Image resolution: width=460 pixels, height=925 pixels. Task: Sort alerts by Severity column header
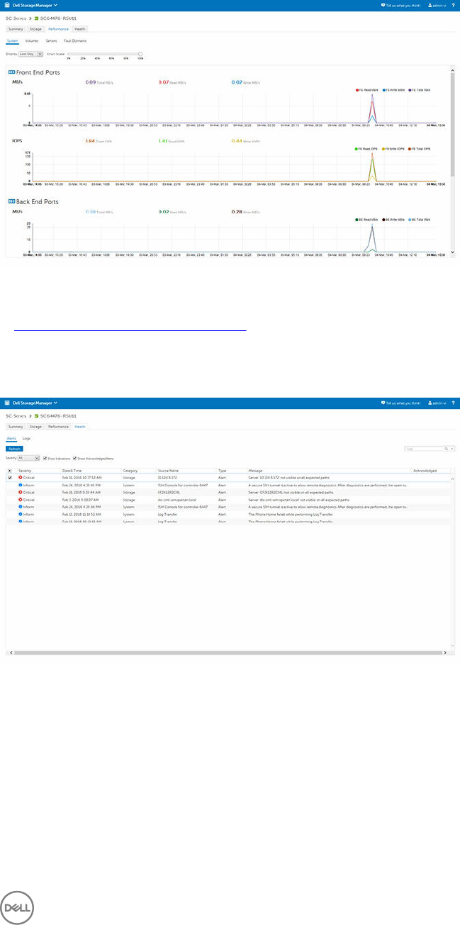pos(24,471)
